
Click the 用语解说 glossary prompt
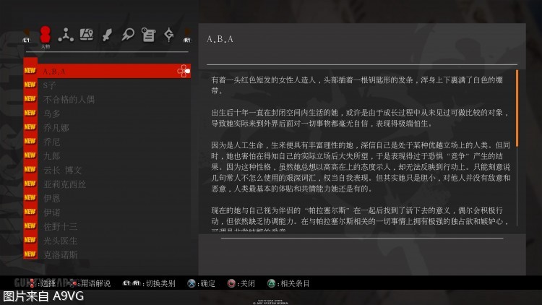tap(95, 283)
